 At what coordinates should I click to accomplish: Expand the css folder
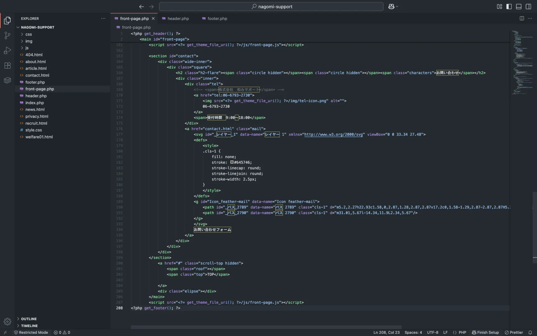(x=29, y=34)
